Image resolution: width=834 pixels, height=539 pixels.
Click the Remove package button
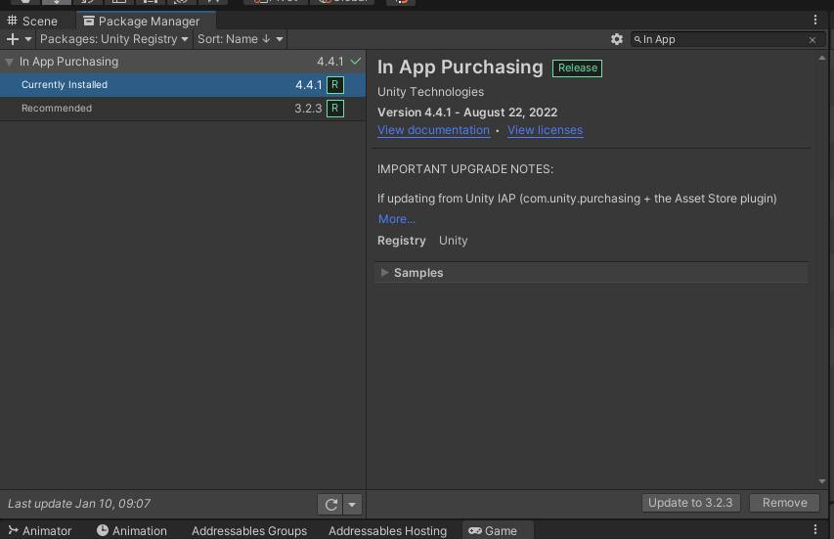tap(784, 503)
